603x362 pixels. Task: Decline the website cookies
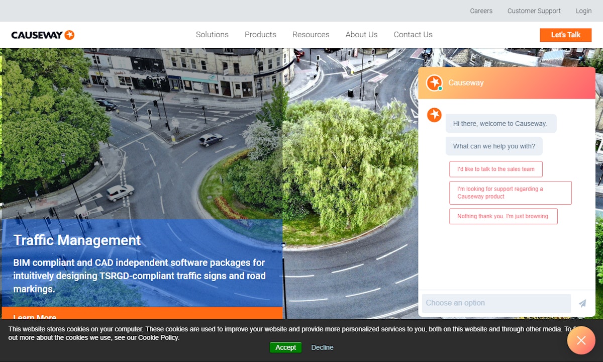click(x=322, y=347)
